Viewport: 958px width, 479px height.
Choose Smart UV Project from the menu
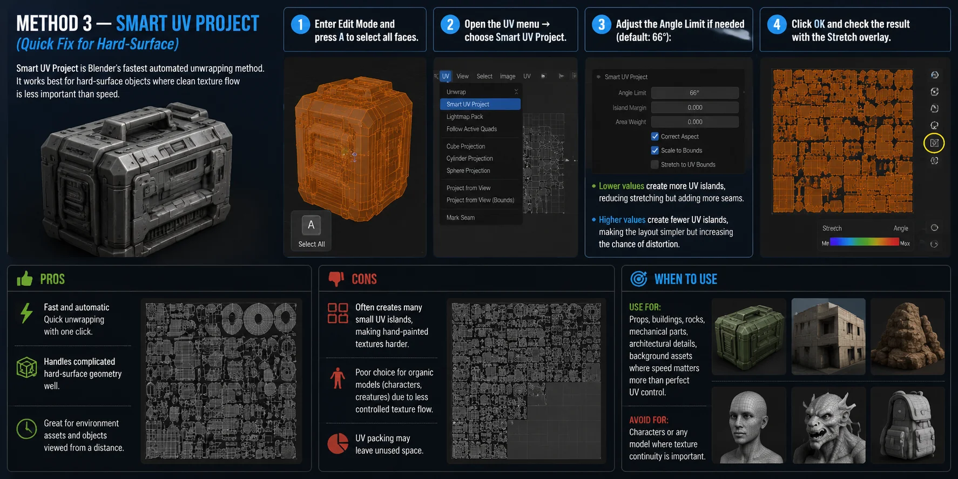pyautogui.click(x=480, y=104)
